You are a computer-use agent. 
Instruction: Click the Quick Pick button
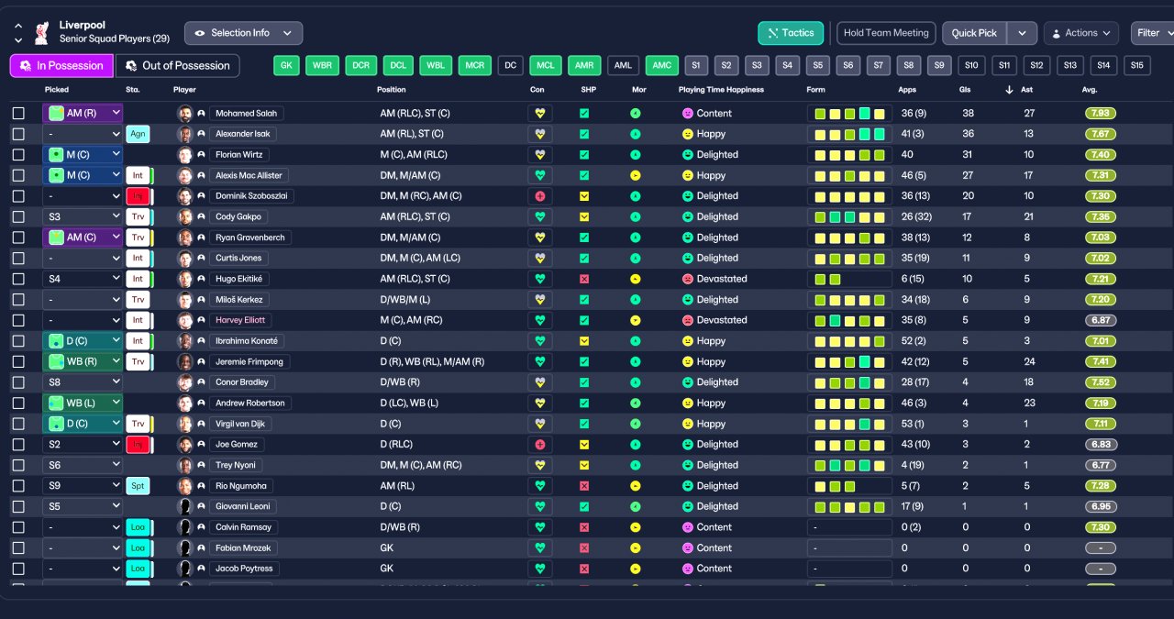click(x=974, y=33)
